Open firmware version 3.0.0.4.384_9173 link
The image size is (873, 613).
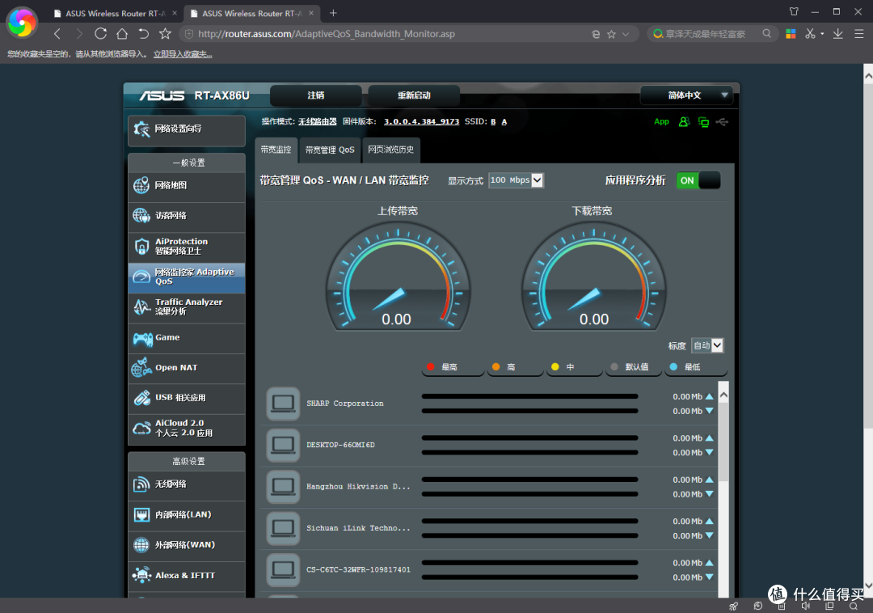[x=421, y=121]
